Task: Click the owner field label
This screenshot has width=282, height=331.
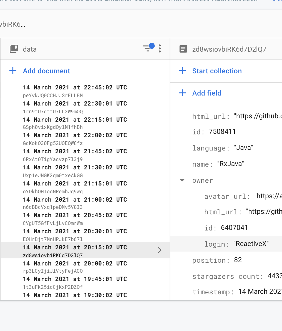Action: coord(202,180)
